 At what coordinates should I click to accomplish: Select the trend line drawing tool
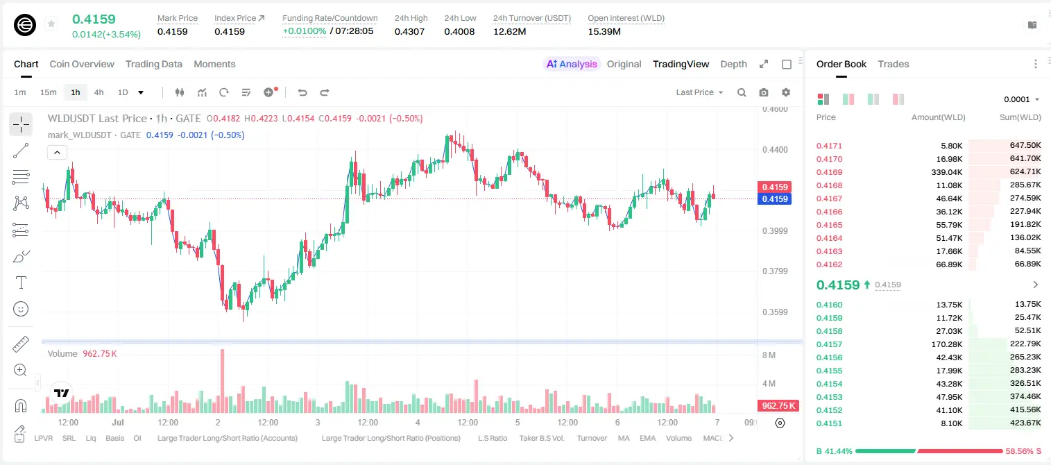(21, 151)
